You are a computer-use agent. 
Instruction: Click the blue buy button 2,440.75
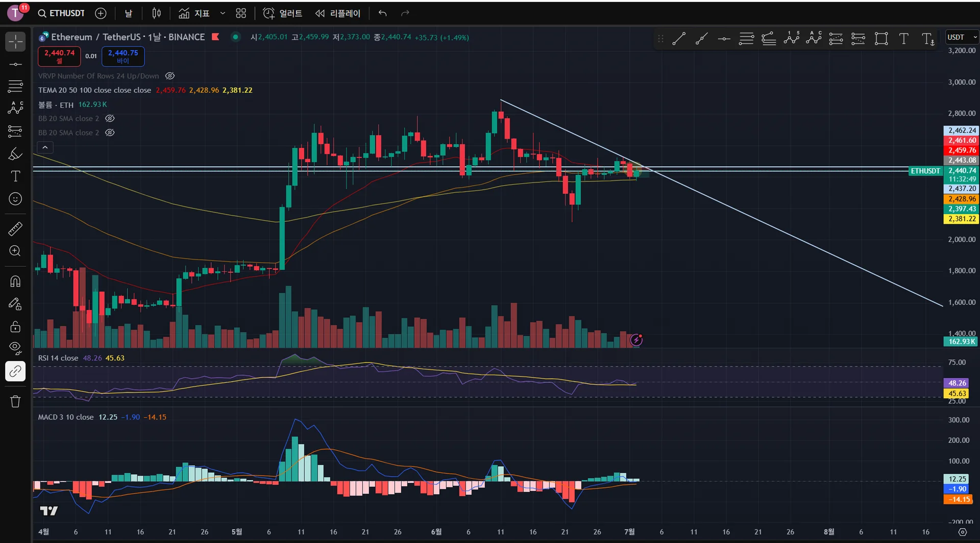[123, 56]
